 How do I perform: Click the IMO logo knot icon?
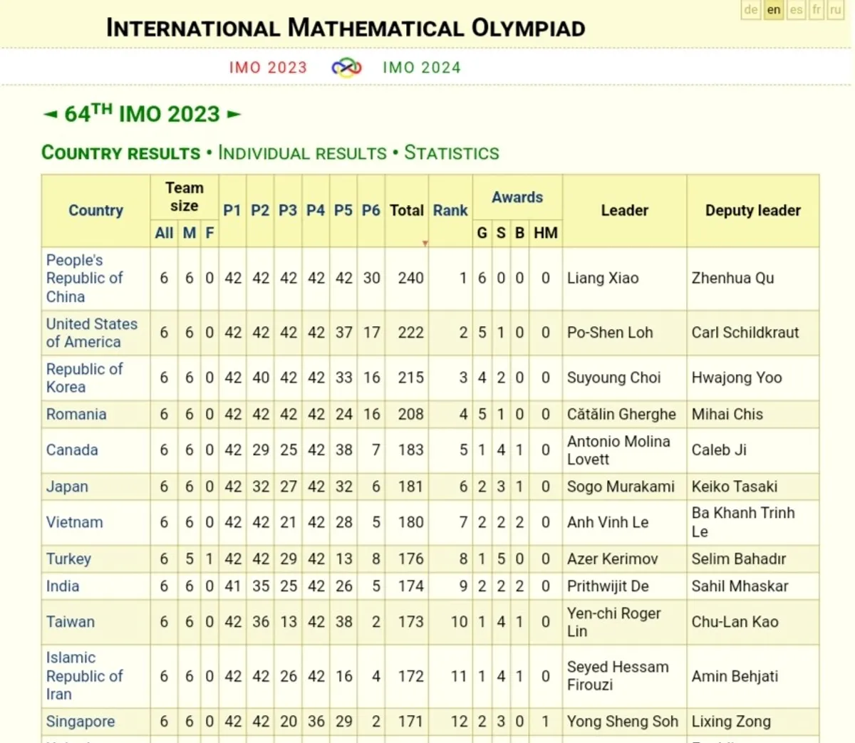pyautogui.click(x=347, y=68)
